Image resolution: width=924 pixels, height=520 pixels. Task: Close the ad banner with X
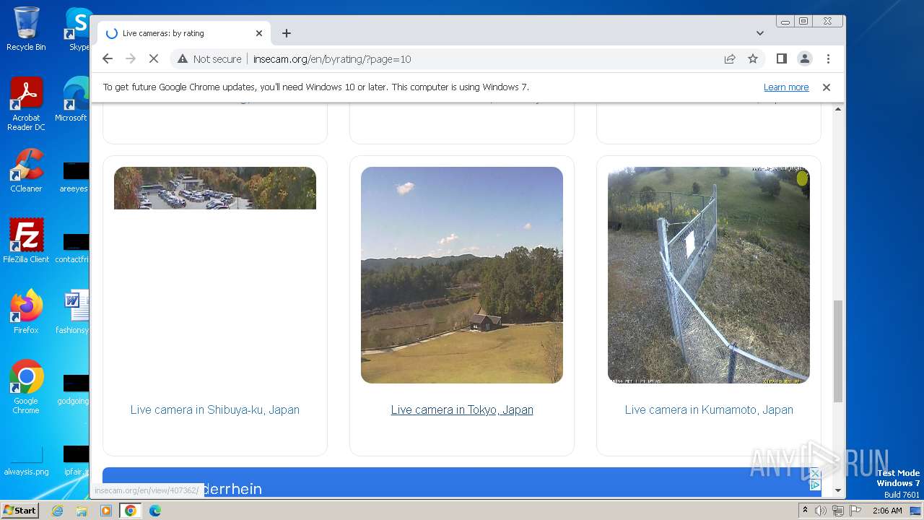(815, 474)
